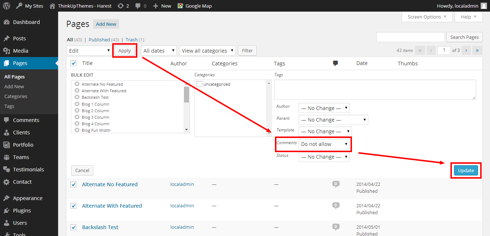Open the Comments dropdown set to Do not allow

[x=324, y=144]
